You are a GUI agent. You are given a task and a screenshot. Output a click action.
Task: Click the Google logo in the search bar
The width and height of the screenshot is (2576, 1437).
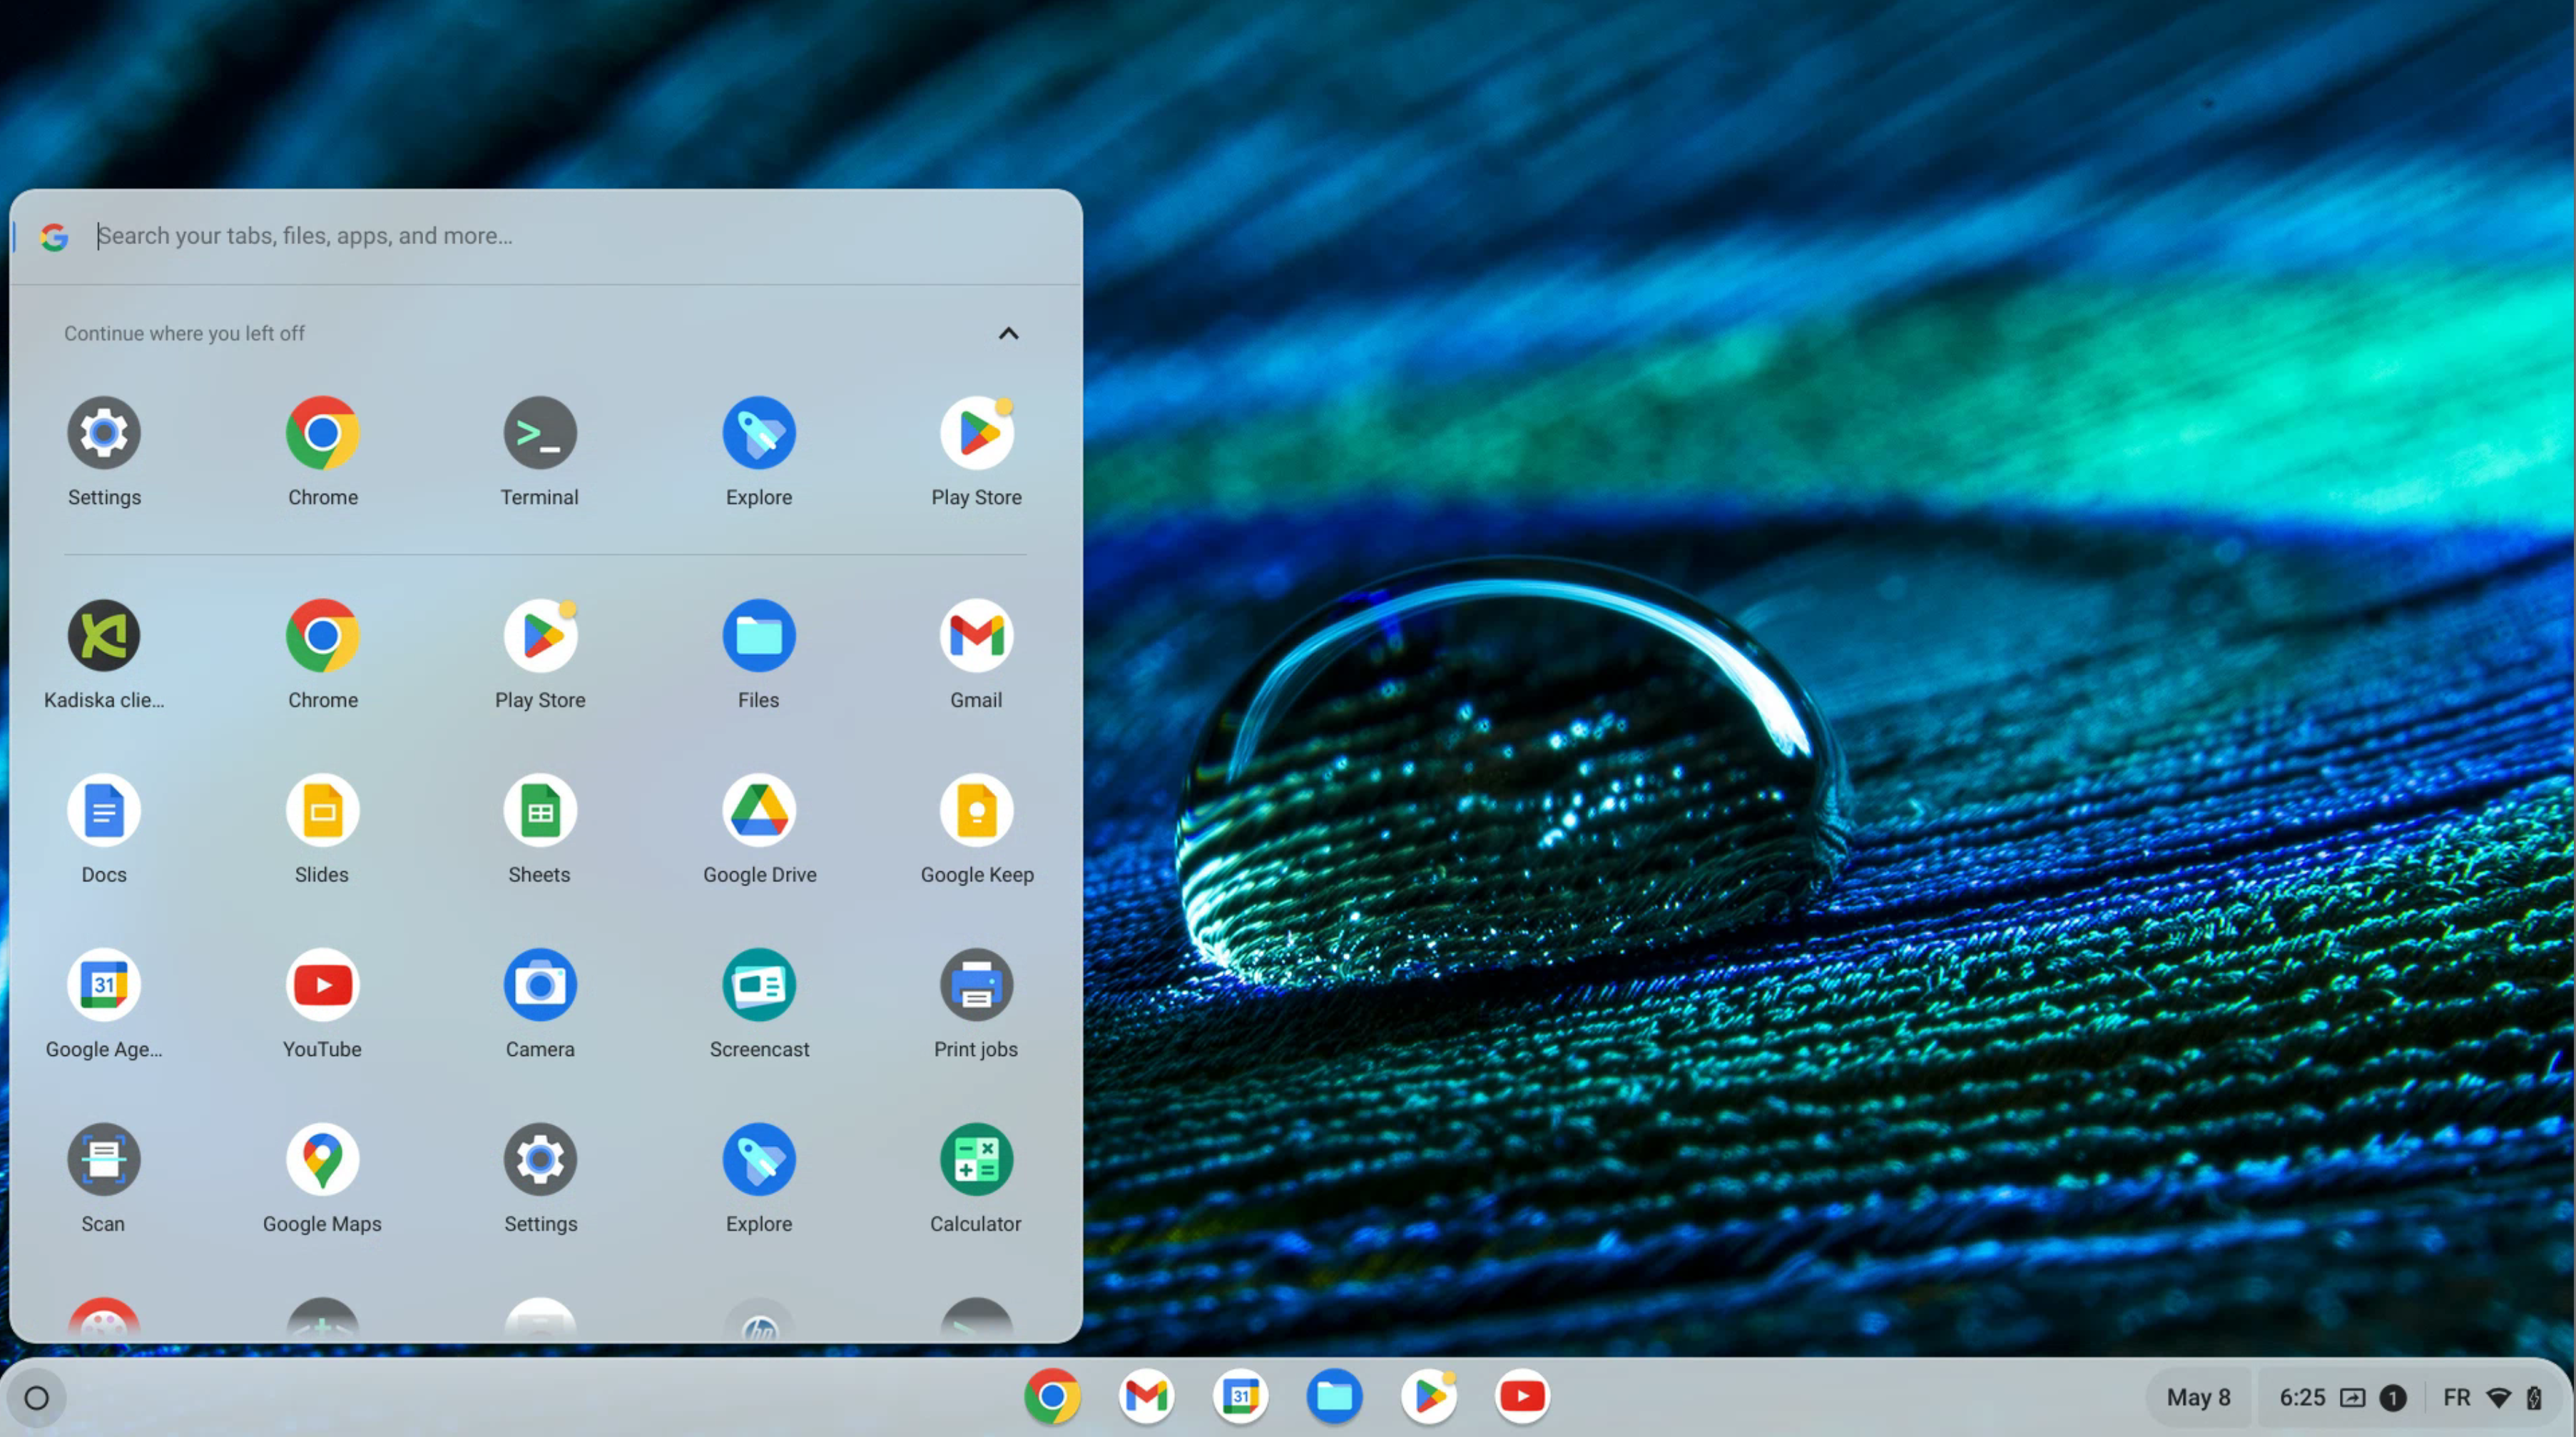(x=54, y=237)
